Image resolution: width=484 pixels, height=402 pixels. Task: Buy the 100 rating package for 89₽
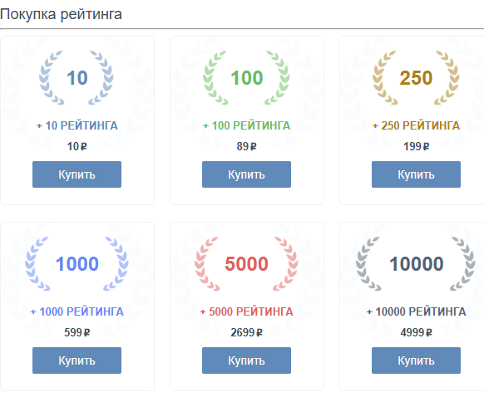tap(246, 174)
